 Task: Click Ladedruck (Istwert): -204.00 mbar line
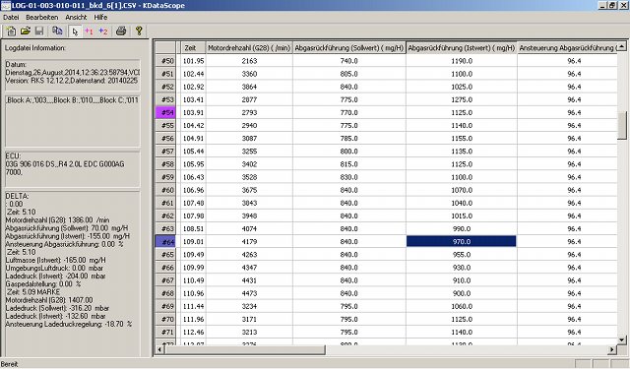(55, 276)
